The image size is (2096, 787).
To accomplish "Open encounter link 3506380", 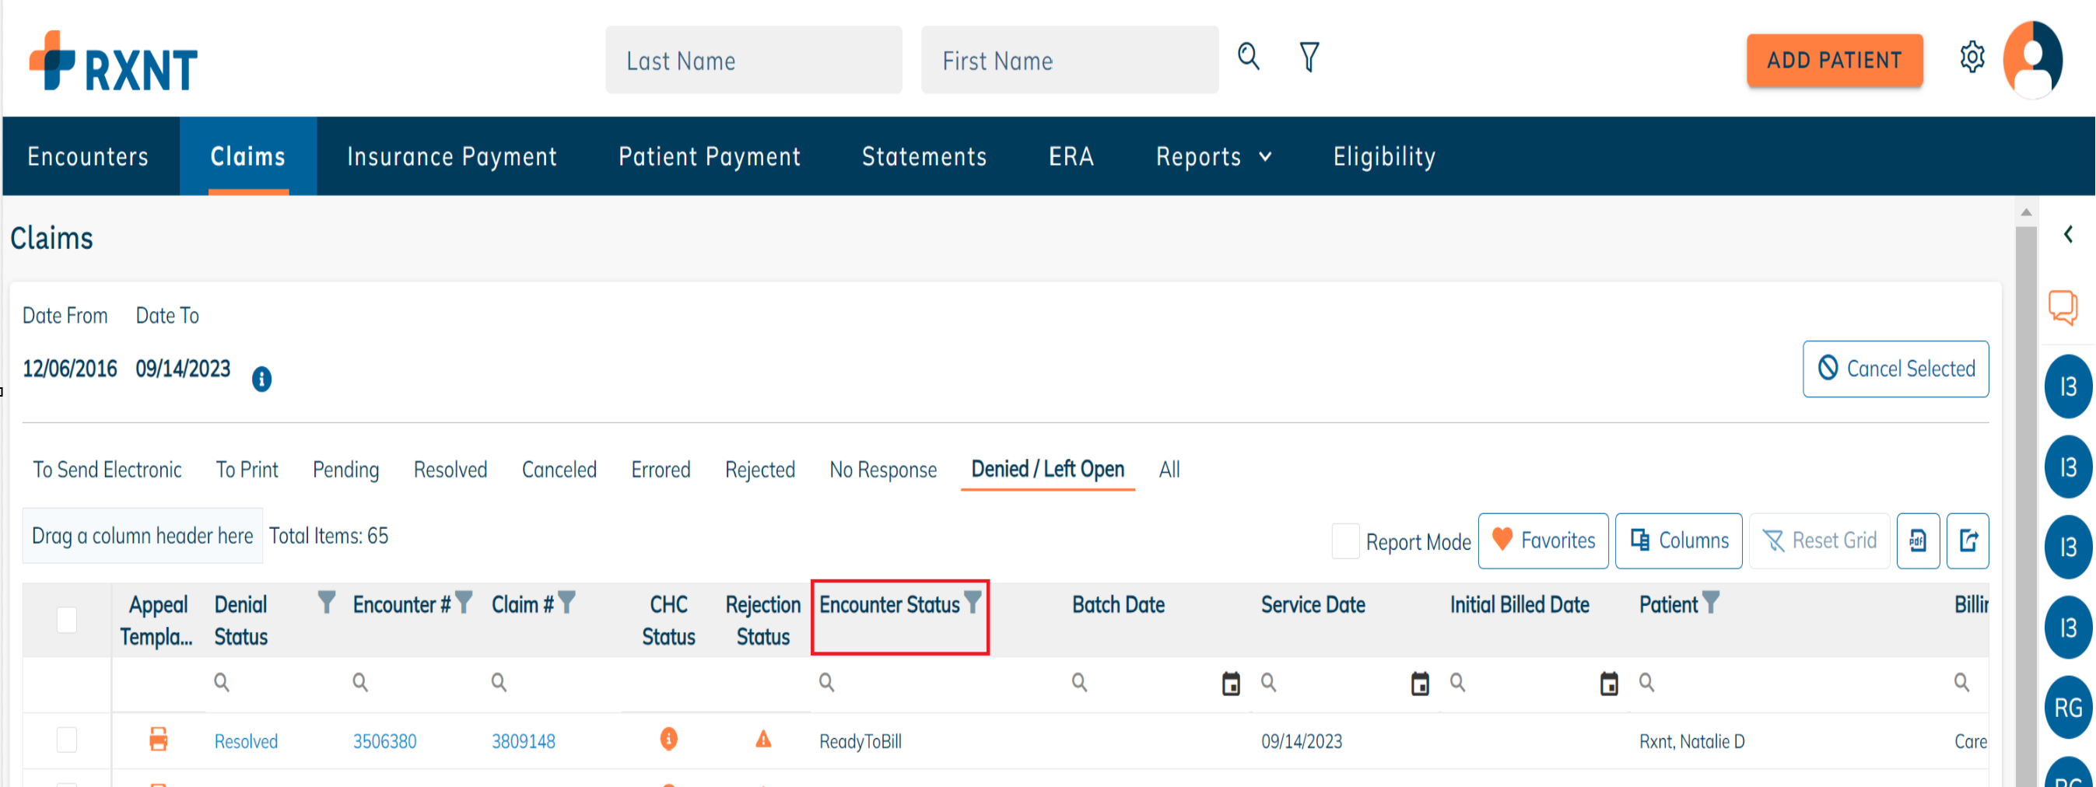I will [x=384, y=740].
